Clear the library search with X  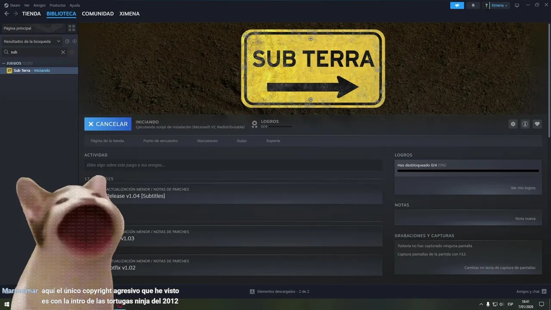tap(63, 52)
